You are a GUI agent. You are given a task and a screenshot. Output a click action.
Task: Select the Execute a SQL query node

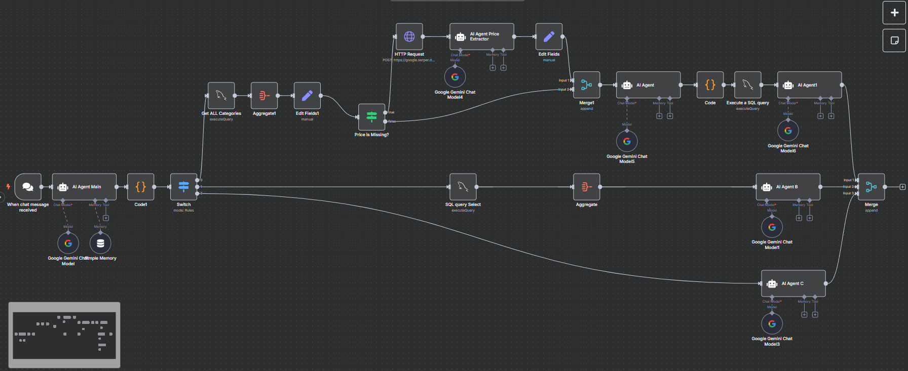(748, 85)
